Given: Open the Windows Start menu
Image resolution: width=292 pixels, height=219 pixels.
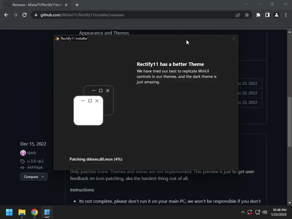Looking at the screenshot, I should point(9,212).
